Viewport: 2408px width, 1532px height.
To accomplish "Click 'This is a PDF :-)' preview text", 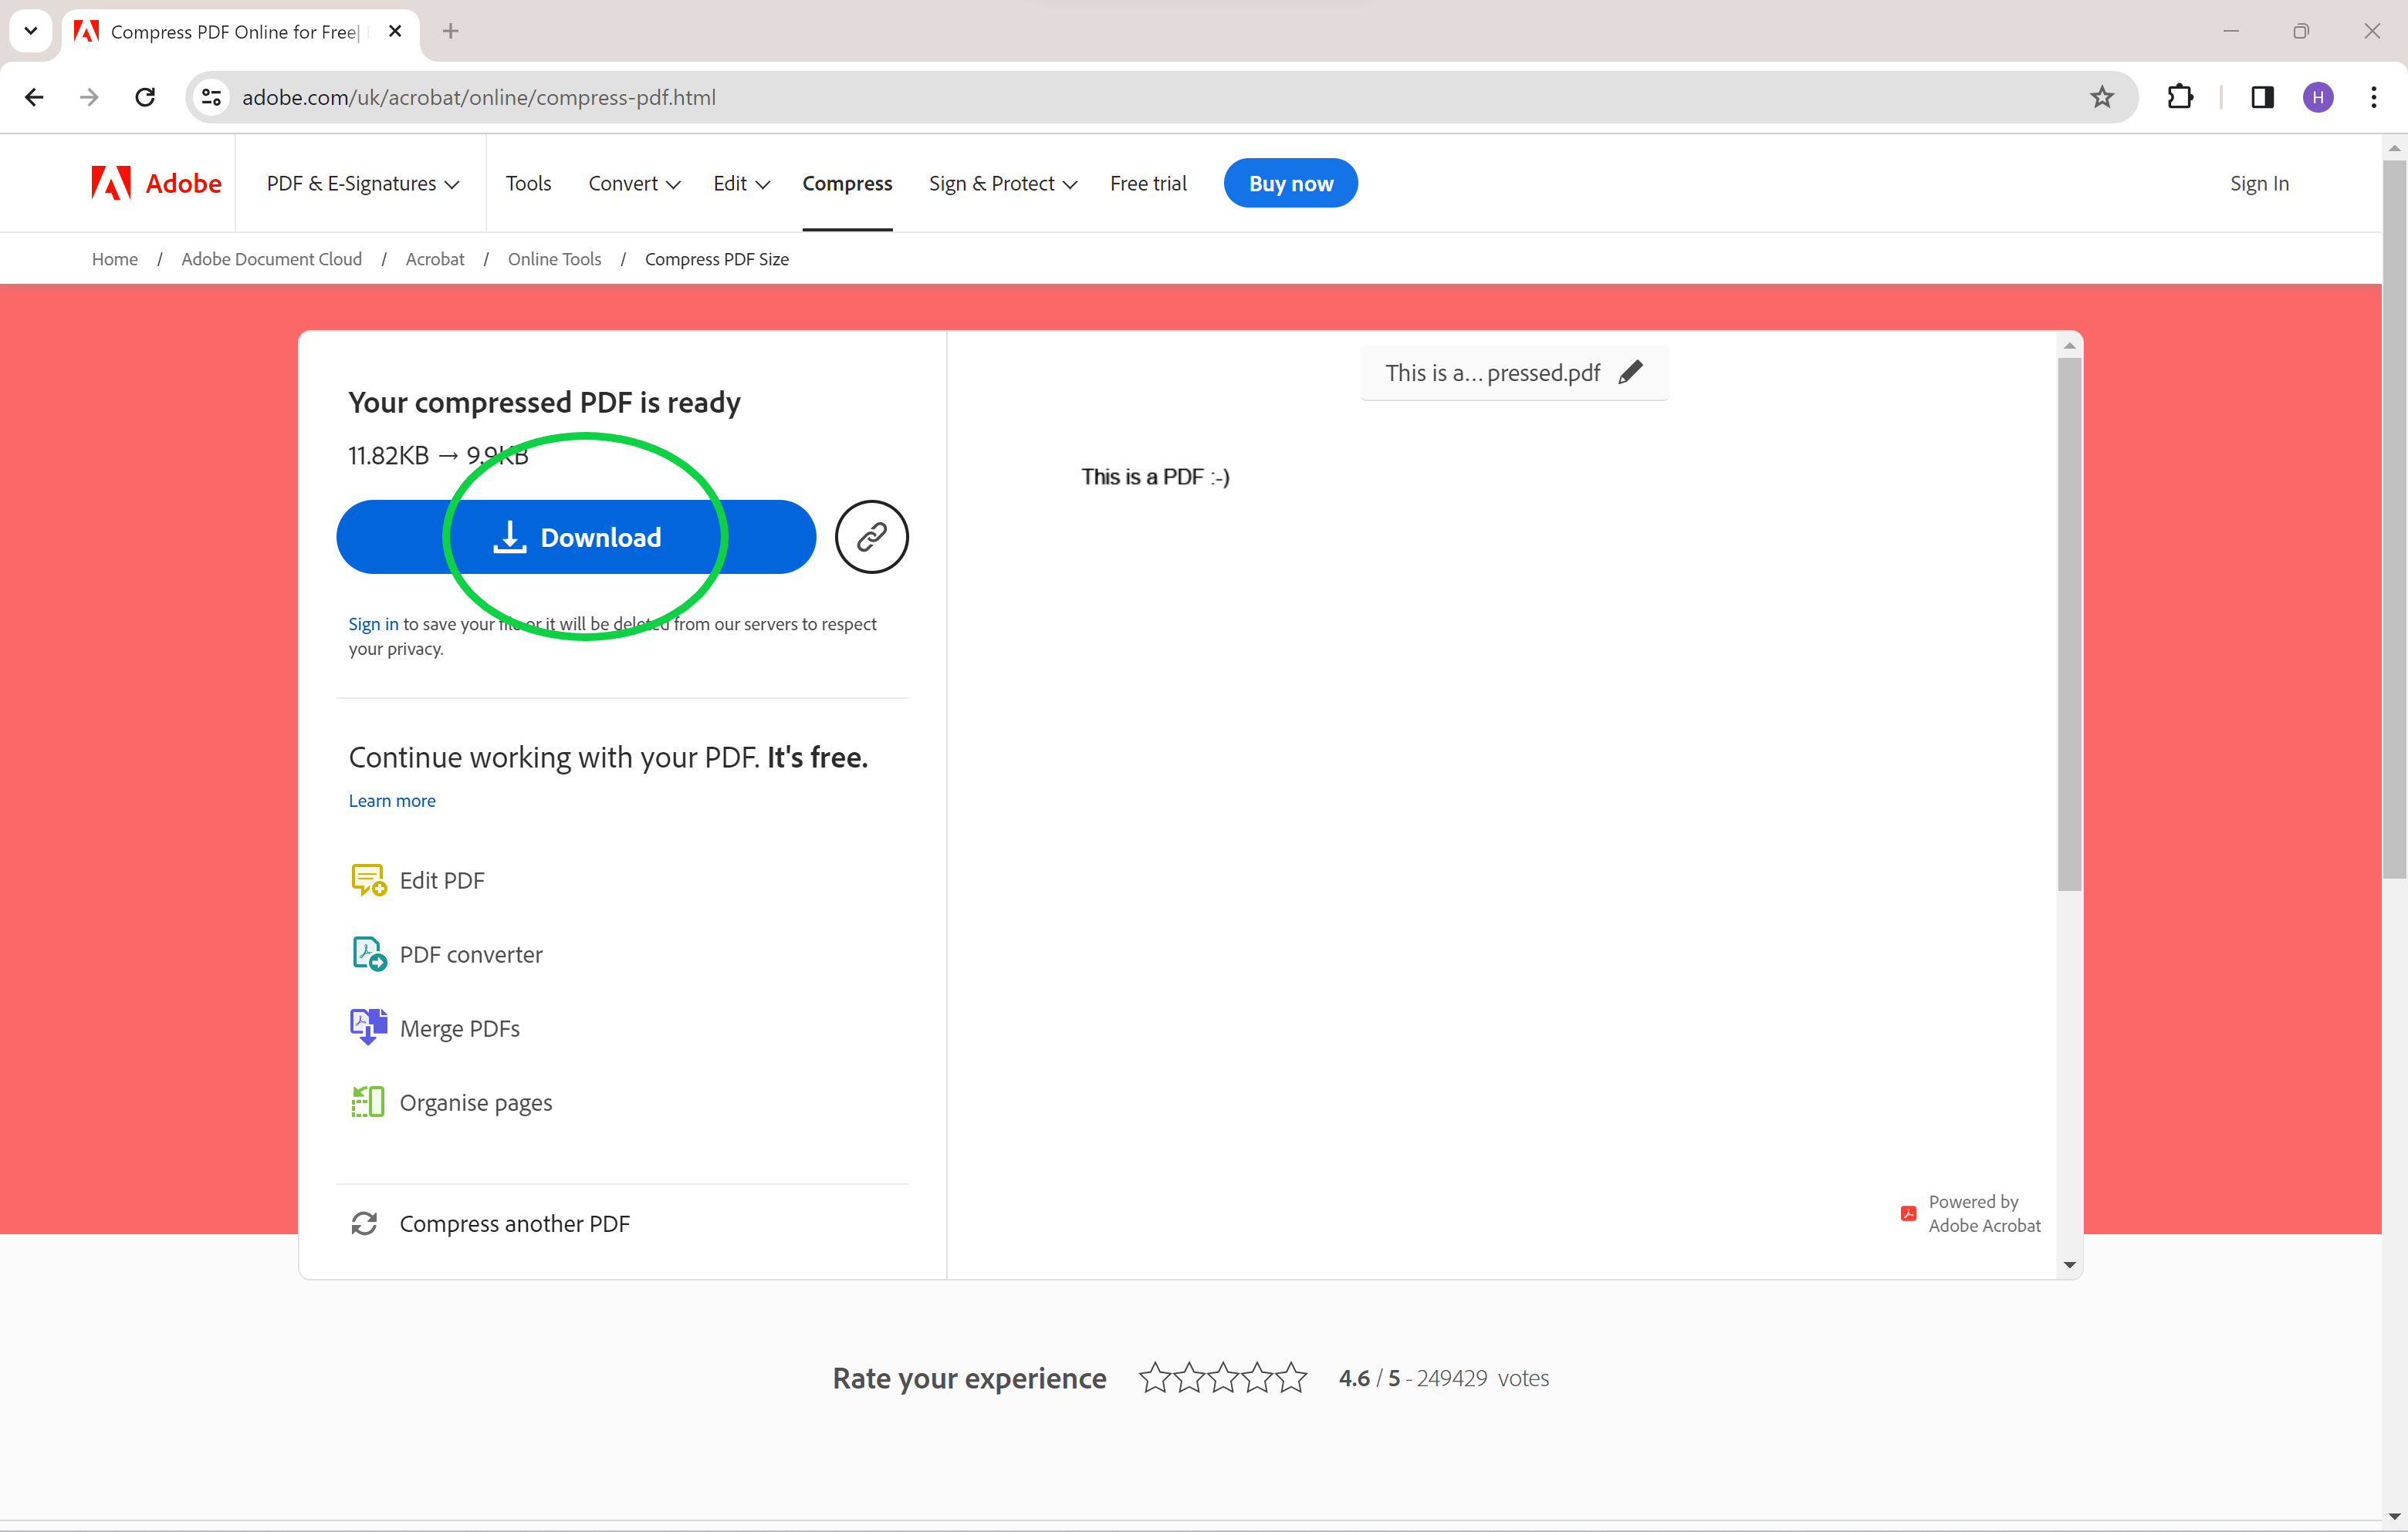I will (x=1155, y=477).
